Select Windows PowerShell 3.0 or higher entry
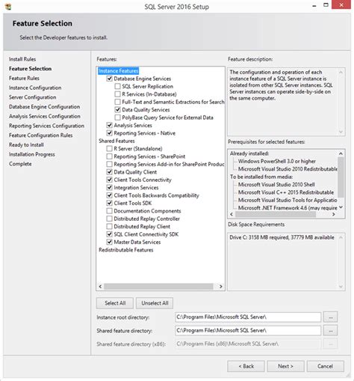 [x=277, y=161]
